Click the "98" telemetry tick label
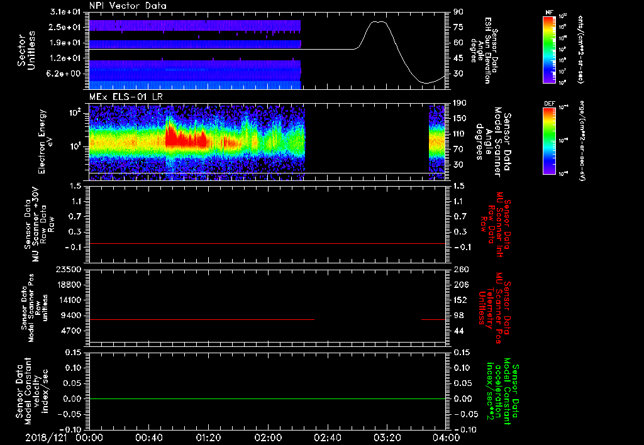 click(458, 316)
